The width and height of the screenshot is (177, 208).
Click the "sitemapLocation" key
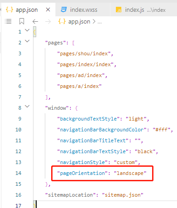[71, 195]
